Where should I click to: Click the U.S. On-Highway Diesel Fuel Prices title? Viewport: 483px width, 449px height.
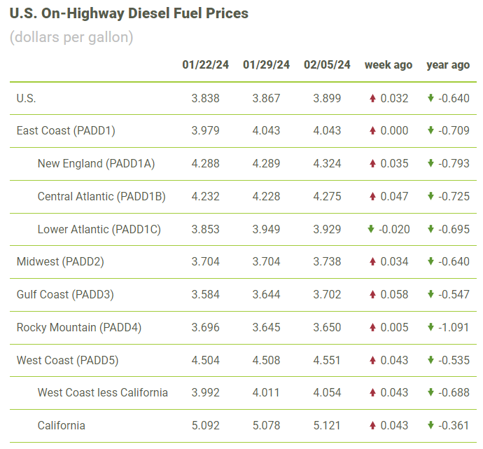(x=129, y=13)
